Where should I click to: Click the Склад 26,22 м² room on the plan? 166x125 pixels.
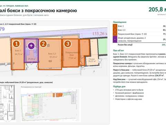click(x=92, y=60)
